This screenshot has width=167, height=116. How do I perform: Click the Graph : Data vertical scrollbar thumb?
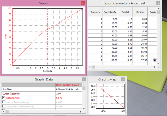(84, 88)
